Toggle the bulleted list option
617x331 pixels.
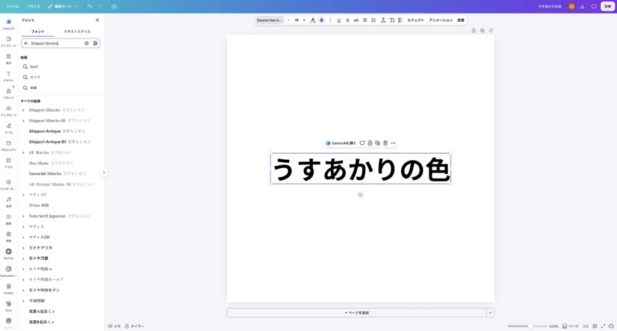[x=374, y=20]
